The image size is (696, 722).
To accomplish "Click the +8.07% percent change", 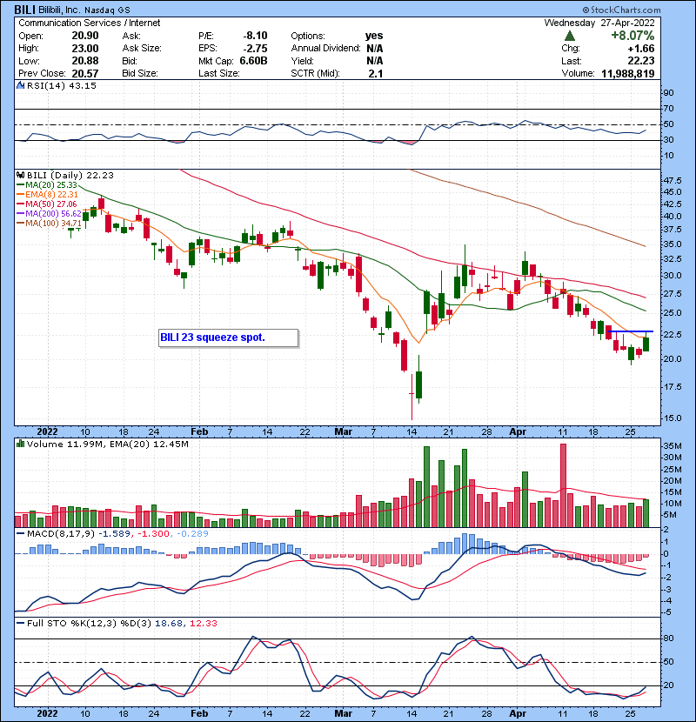I will [x=632, y=36].
